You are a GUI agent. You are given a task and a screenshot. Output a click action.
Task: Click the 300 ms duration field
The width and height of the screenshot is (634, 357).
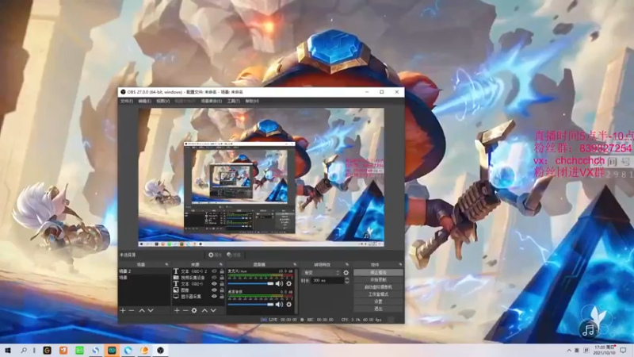327,281
